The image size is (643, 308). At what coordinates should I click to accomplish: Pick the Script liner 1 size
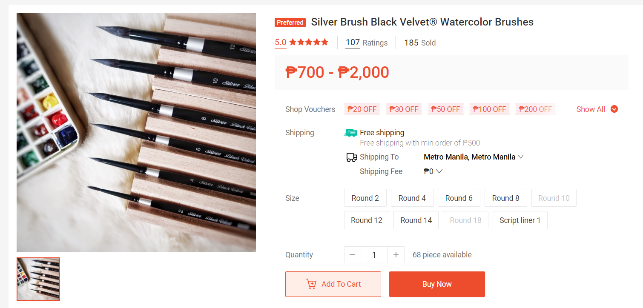point(520,220)
